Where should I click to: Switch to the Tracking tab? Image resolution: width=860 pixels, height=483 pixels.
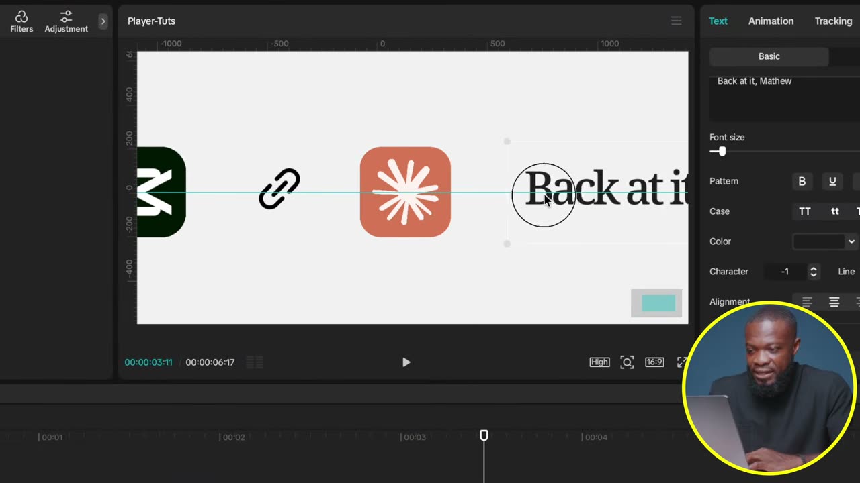click(833, 21)
